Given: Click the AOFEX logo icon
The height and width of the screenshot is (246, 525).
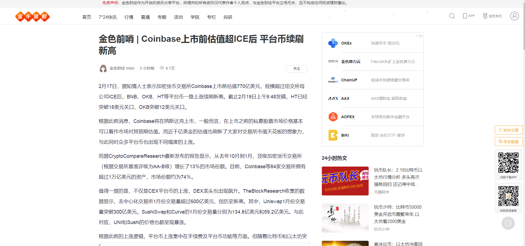Looking at the screenshot, I should pos(333,117).
